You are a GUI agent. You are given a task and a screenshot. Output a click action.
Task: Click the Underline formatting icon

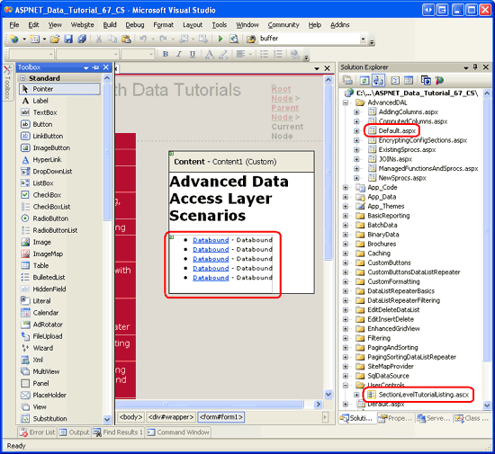click(193, 54)
